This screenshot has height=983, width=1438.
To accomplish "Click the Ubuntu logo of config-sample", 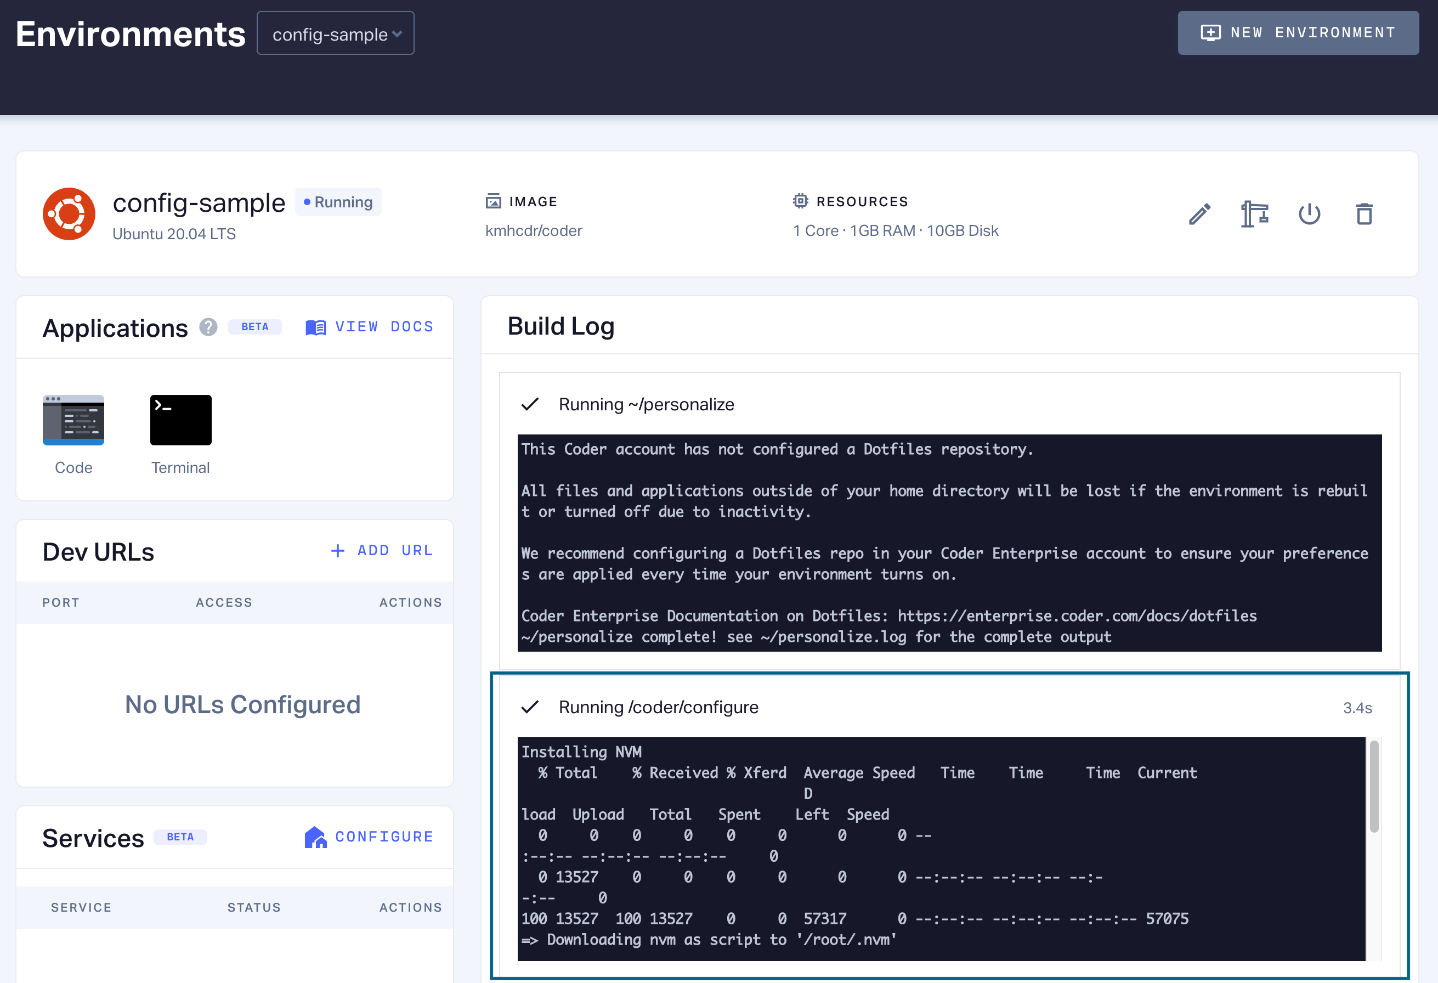I will point(69,214).
